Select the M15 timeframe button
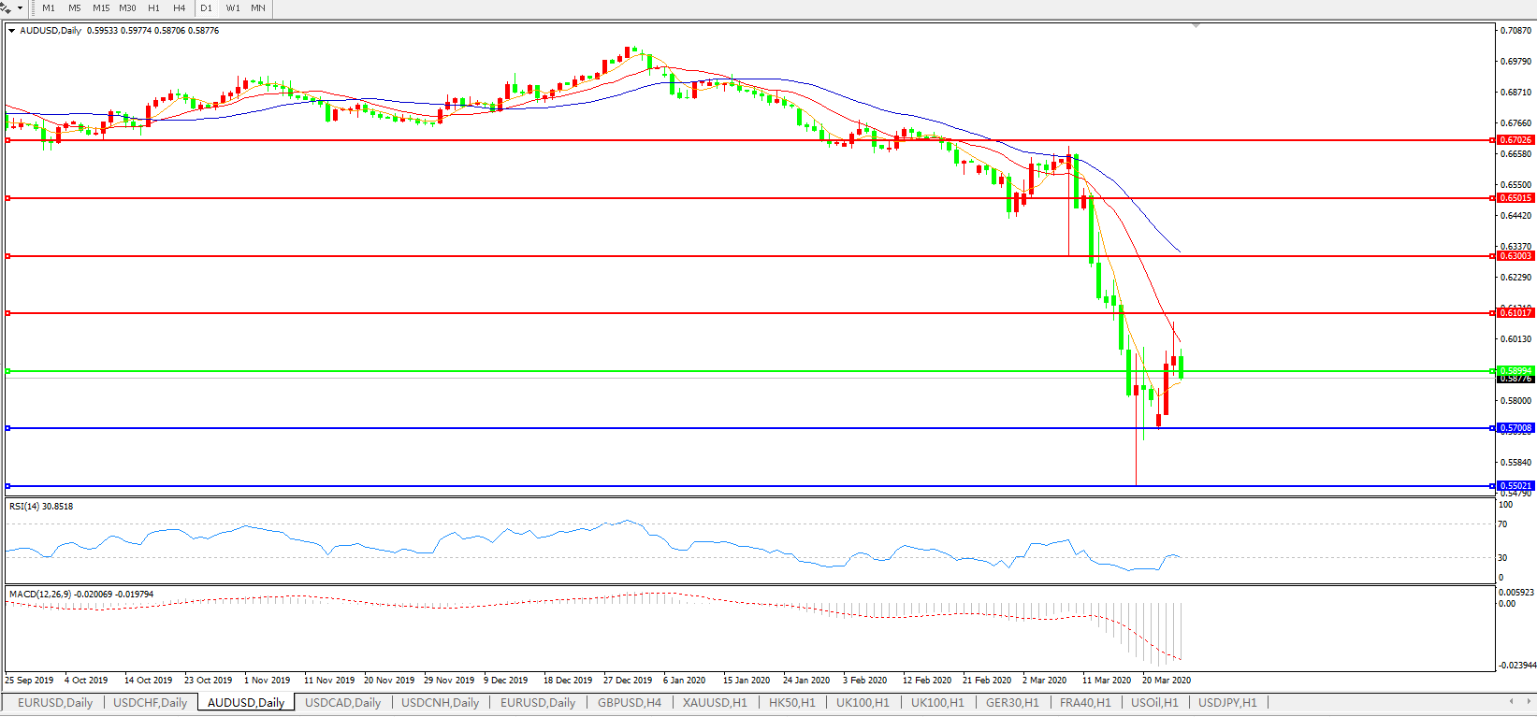Image resolution: width=1537 pixels, height=717 pixels. point(101,7)
